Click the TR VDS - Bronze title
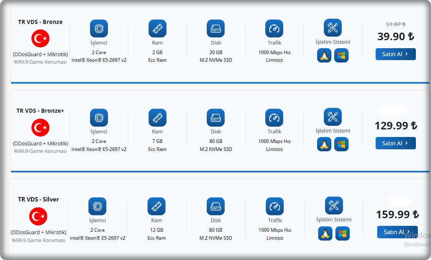Screen dimensions: 431x260 point(40,22)
